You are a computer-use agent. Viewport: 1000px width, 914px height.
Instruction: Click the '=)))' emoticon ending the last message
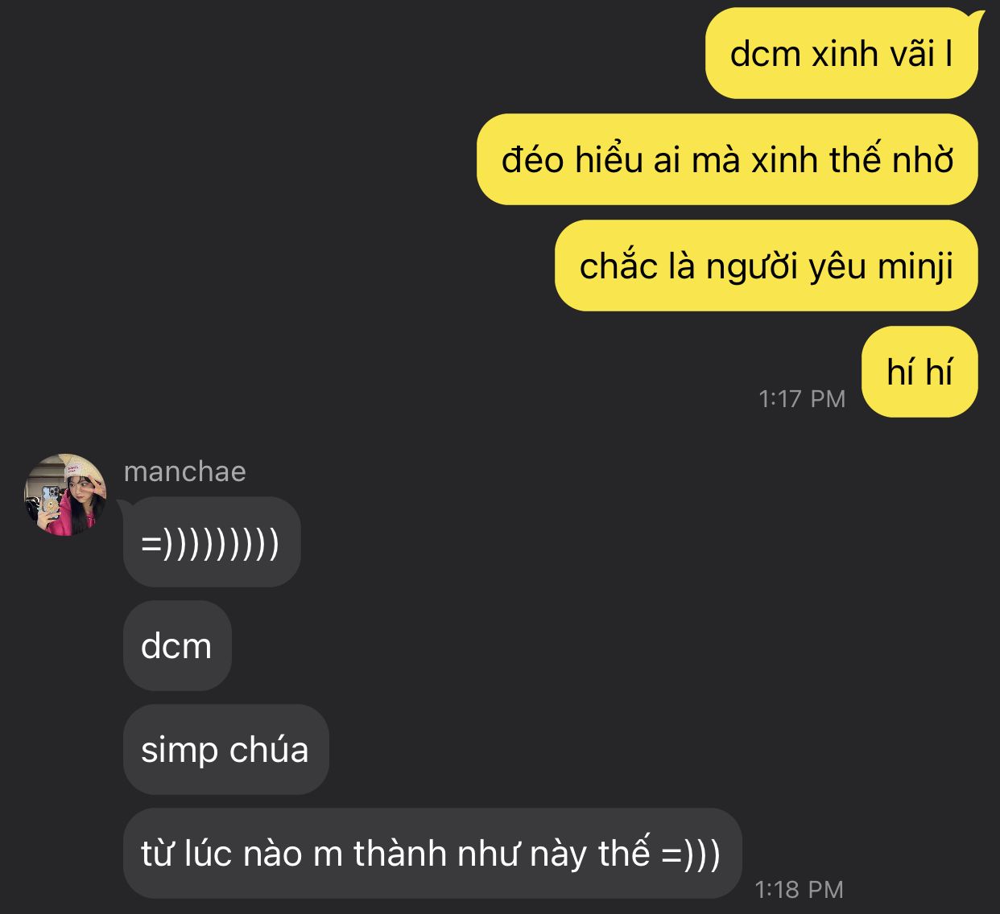tap(691, 854)
